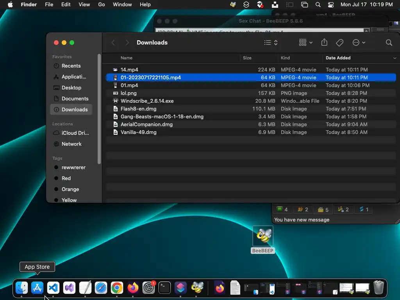Open Desktop in Finder sidebar
Screen dimensions: 400x300
[71, 88]
